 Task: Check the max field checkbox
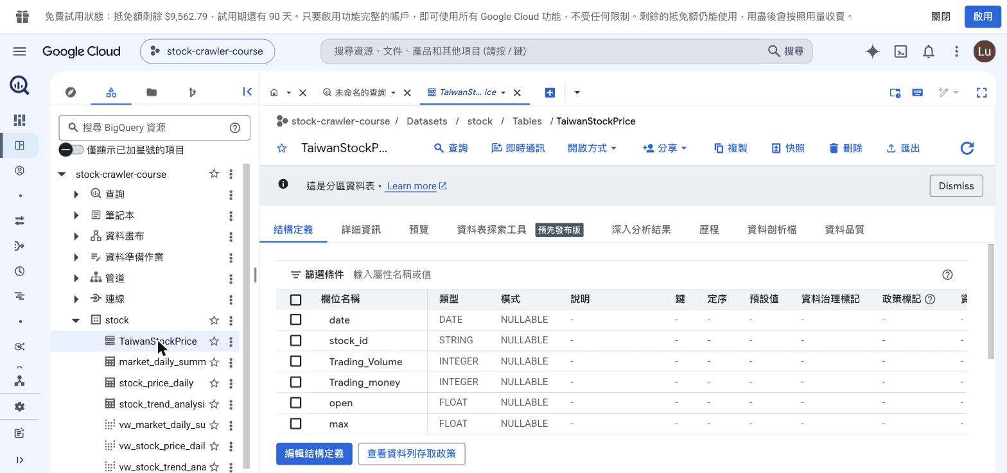(x=295, y=424)
